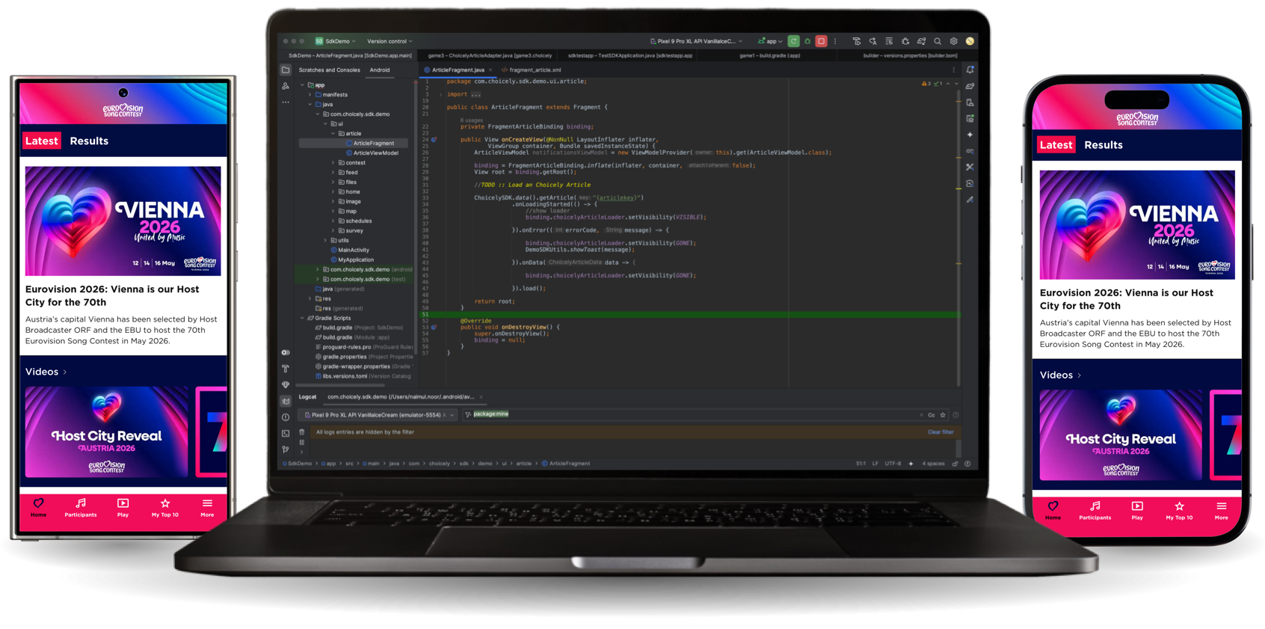Viewport: 1265px width, 629px height.
Task: Open Gradle elephant tool window
Action: (970, 86)
